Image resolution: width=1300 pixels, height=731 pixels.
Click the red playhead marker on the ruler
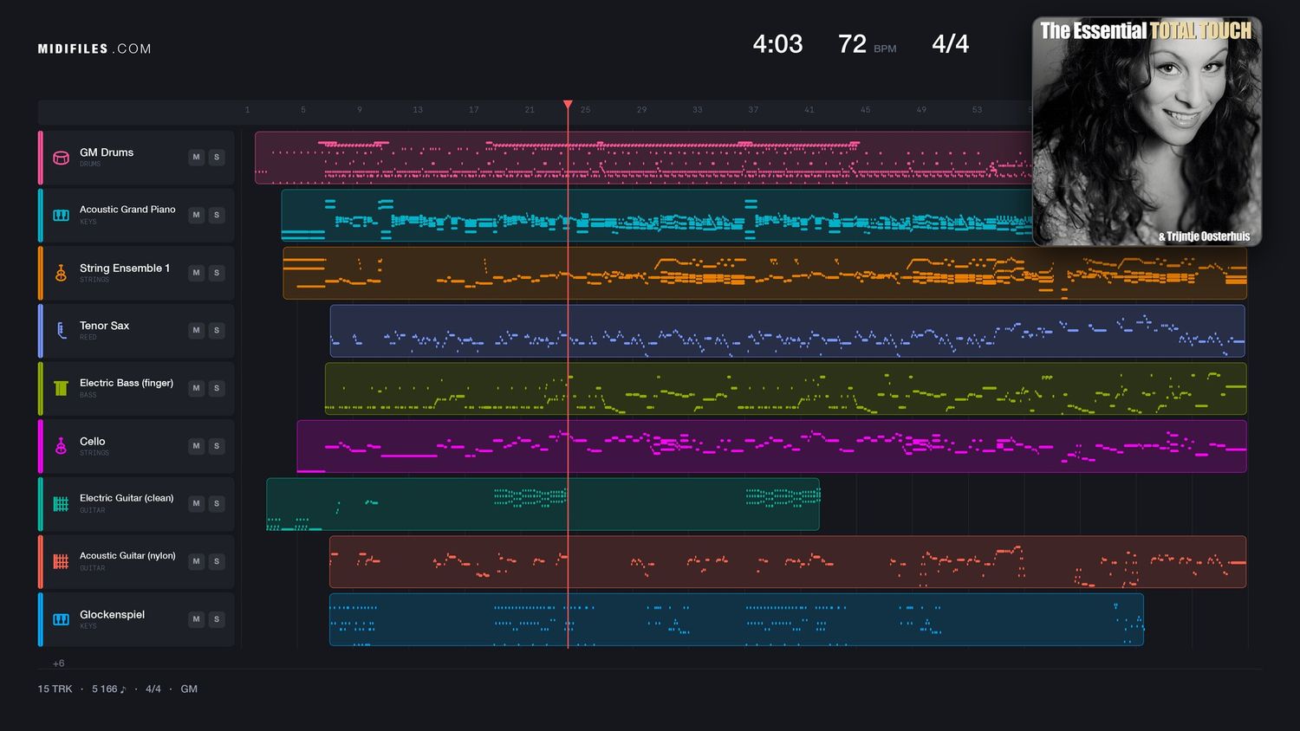[x=568, y=105]
